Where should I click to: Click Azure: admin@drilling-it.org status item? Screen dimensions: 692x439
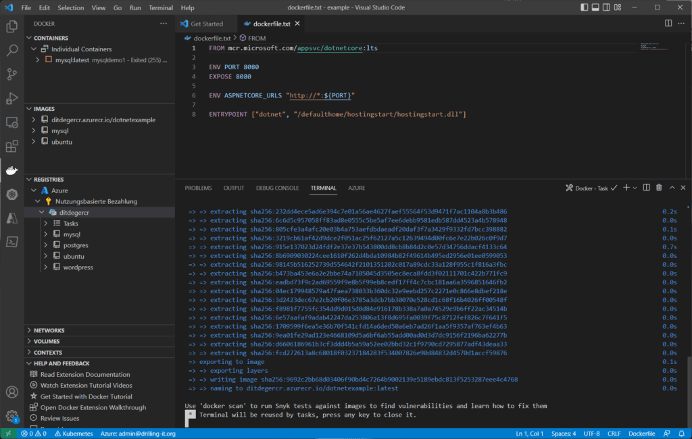coord(138,434)
